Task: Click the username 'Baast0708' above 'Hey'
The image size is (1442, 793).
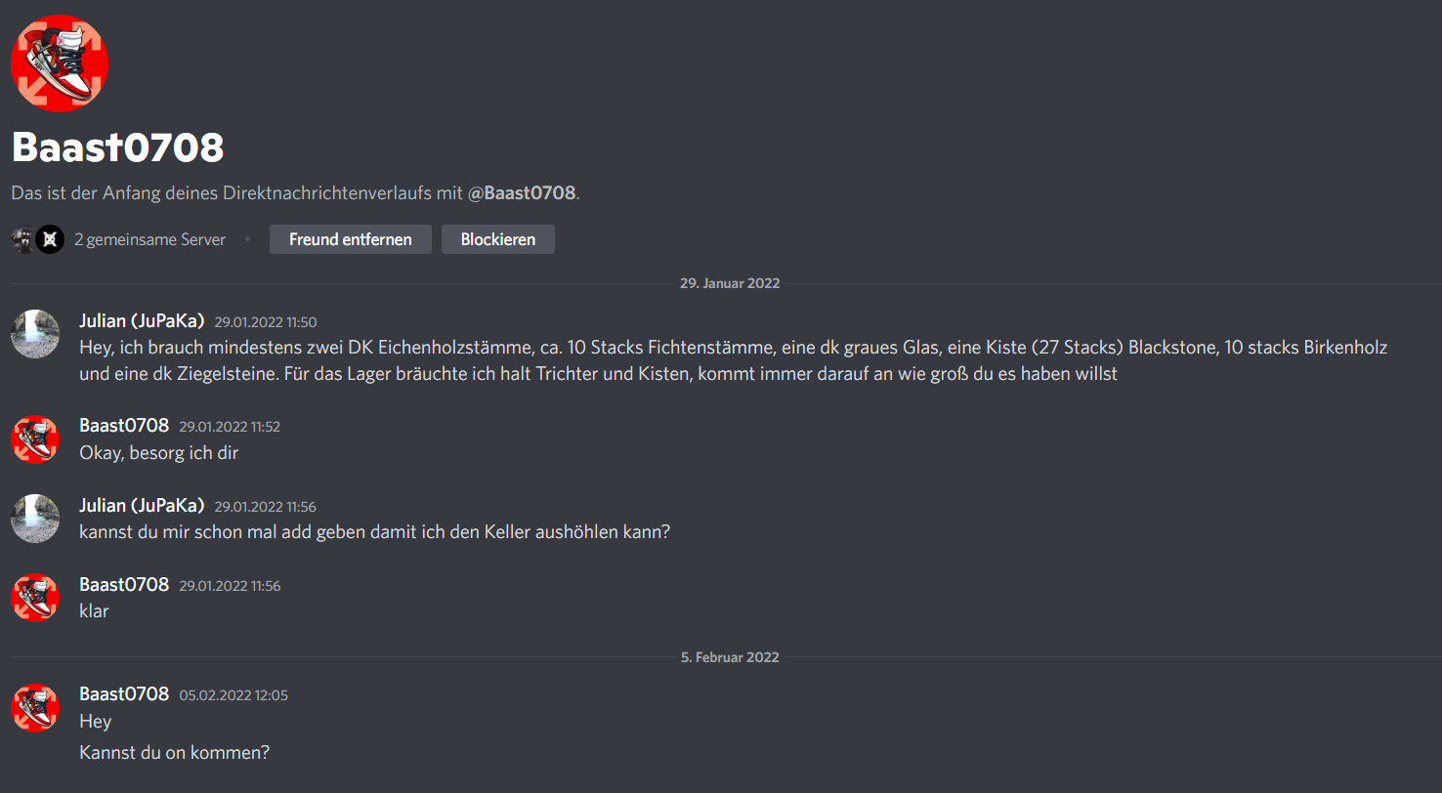Action: click(x=124, y=693)
